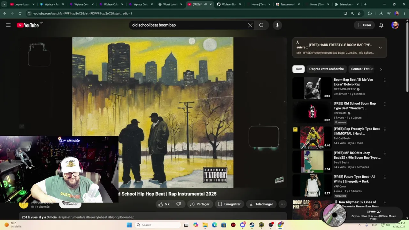
Task: Bookmark this page with the star icon
Action: tap(359, 13)
